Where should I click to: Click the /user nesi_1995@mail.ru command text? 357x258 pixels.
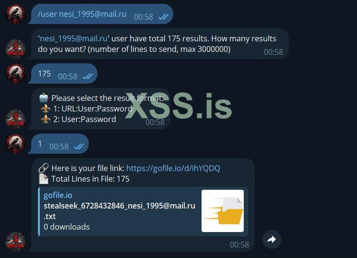[x=82, y=14]
